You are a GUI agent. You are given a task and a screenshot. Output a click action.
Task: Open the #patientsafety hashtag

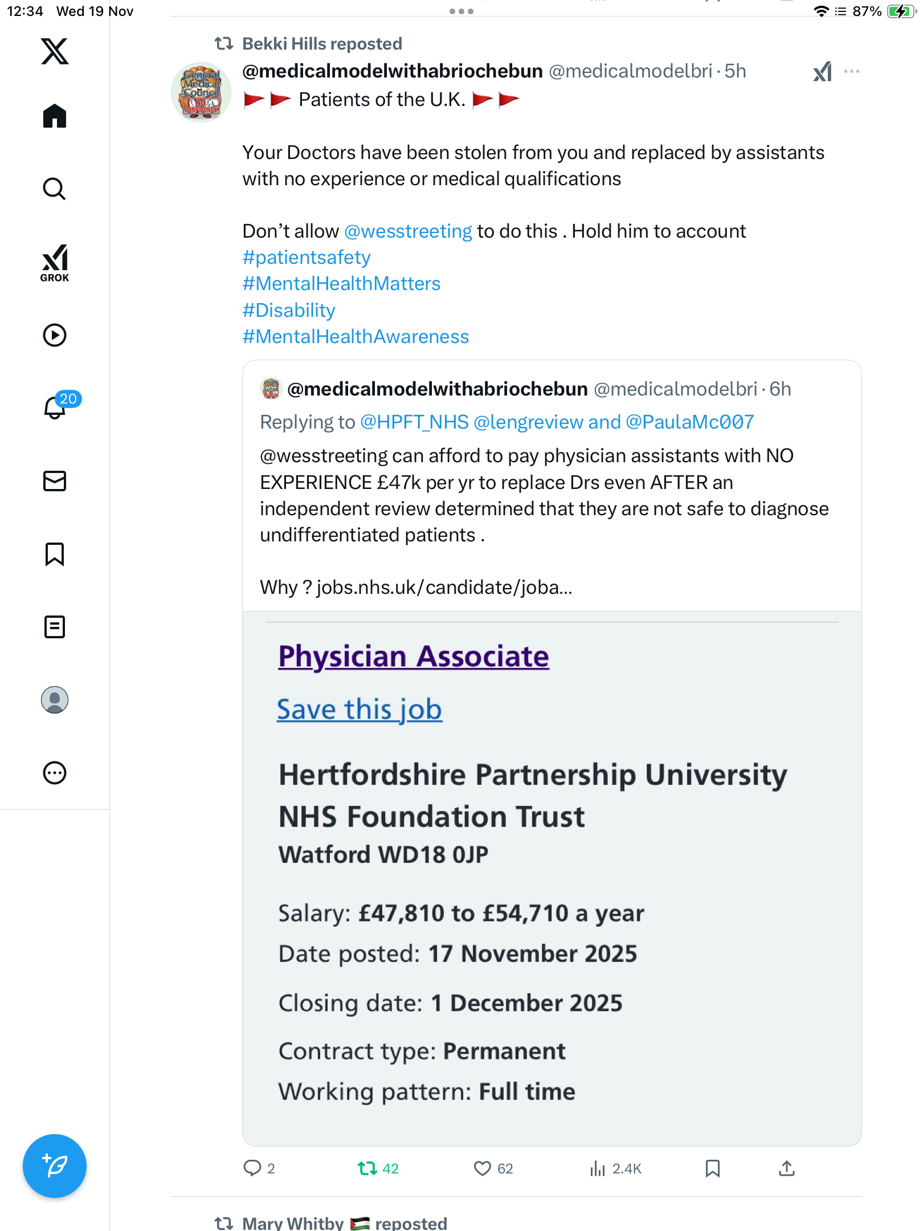pos(307,258)
